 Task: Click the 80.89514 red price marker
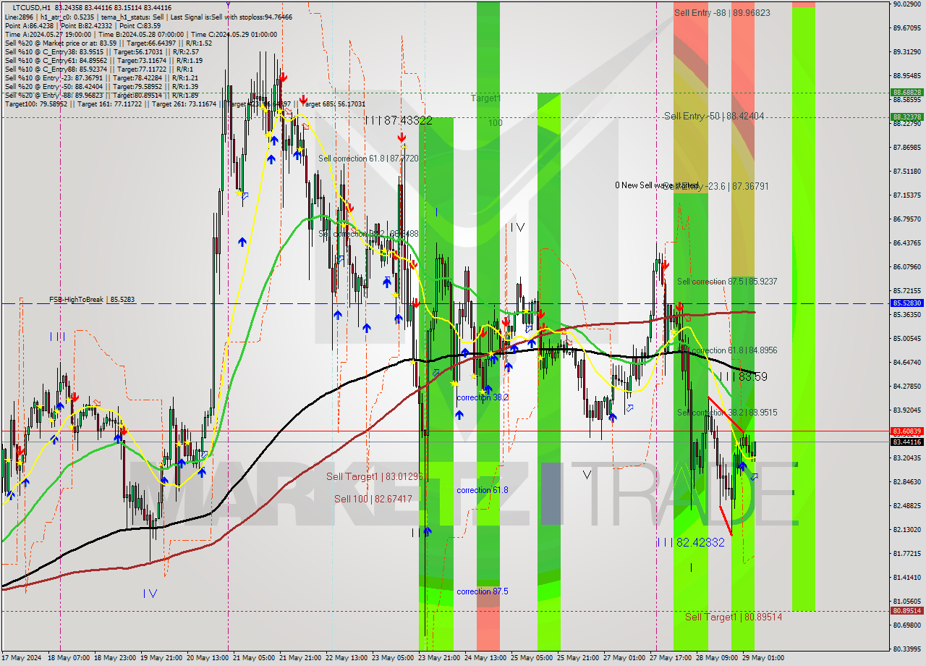tap(907, 611)
